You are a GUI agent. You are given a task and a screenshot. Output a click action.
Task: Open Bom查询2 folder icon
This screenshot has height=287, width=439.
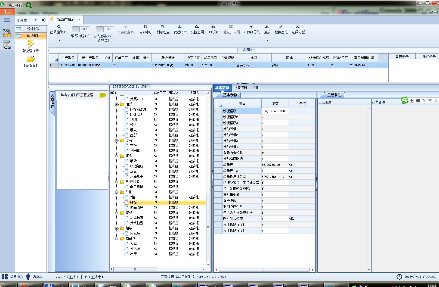click(x=30, y=59)
